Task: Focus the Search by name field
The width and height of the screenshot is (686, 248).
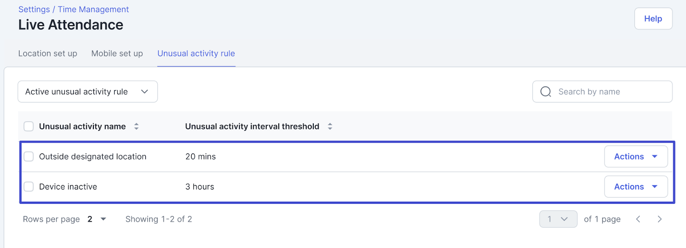Action: click(609, 92)
